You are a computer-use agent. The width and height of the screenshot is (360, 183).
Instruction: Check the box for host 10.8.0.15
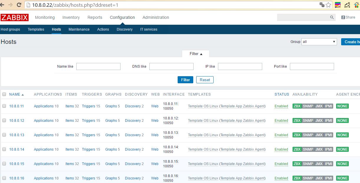tap(4, 164)
